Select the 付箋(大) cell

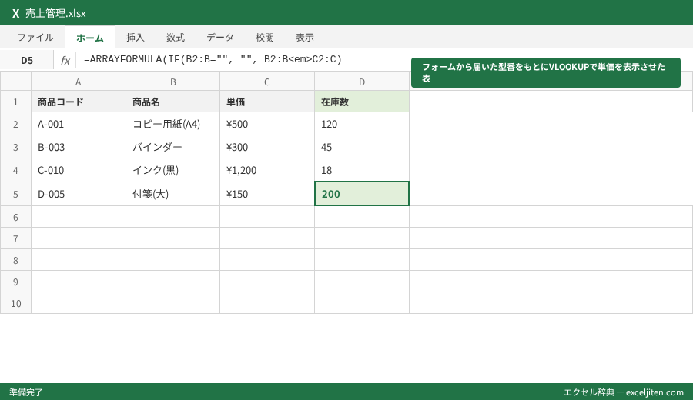(172, 194)
